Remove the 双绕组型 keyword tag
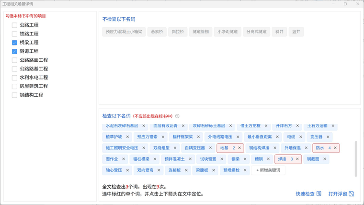Image resolution: width=364 pixels, height=205 pixels. 175,148
